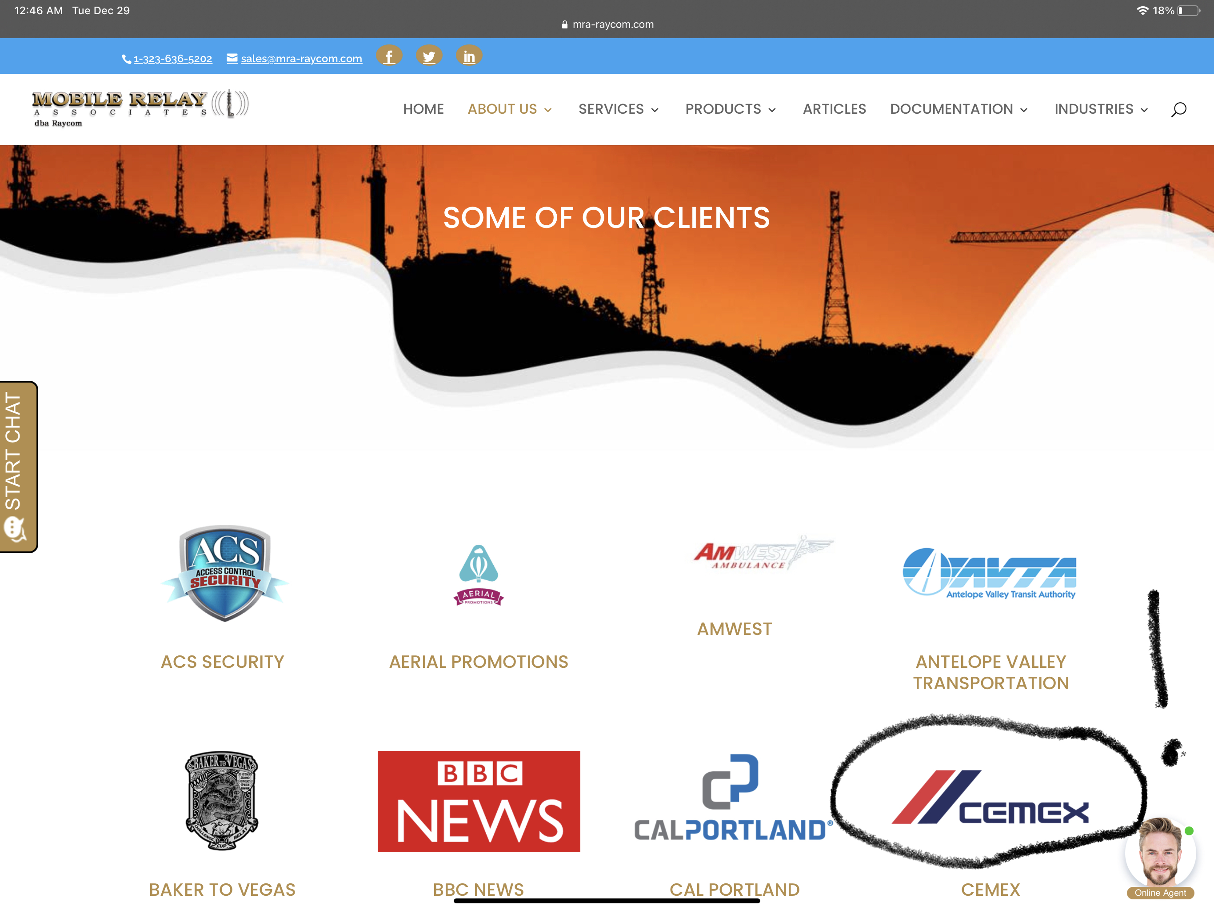Screen dimensions: 1214x910
Task: Go to the ARTICLES page
Action: (834, 109)
